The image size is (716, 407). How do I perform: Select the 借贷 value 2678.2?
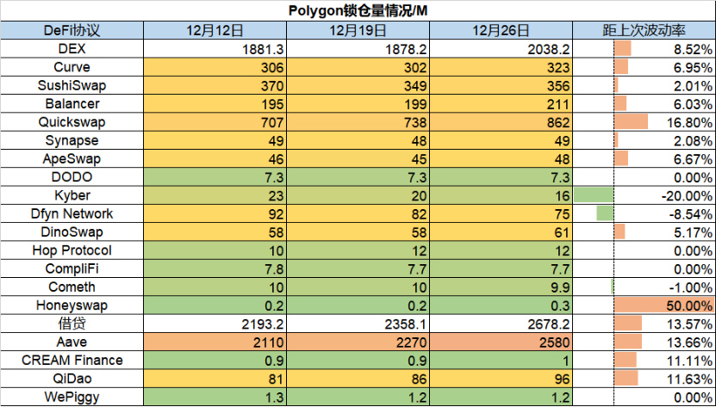click(501, 324)
